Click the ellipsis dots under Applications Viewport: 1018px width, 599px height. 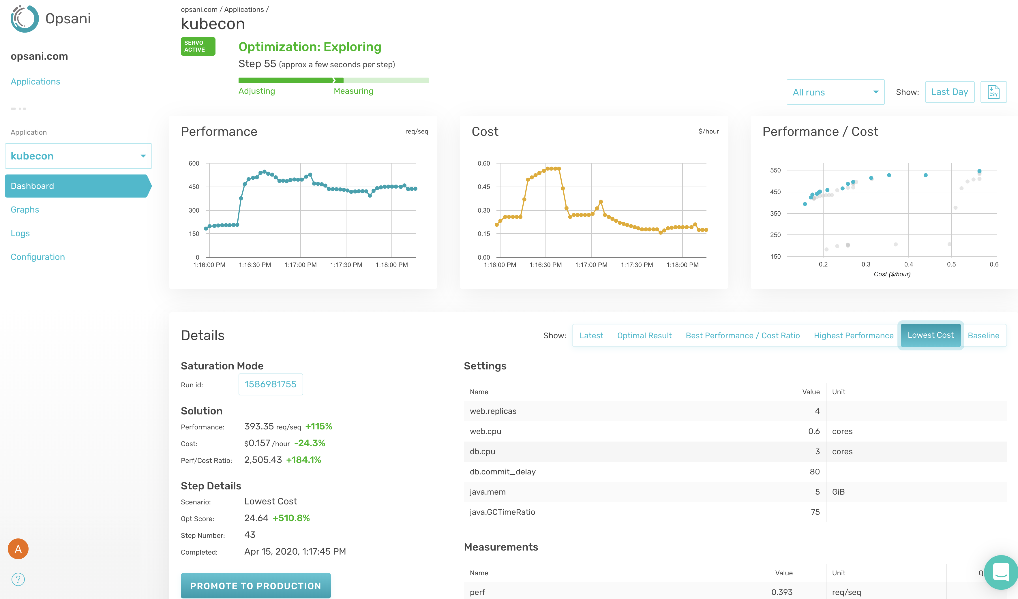coord(18,109)
